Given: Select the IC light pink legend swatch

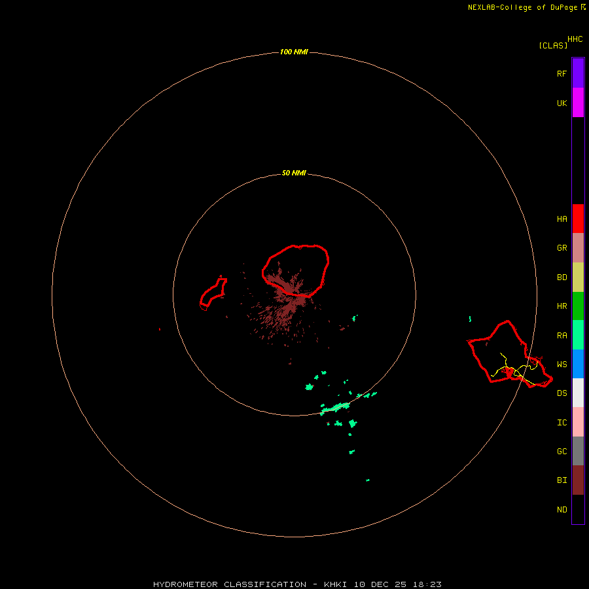Looking at the screenshot, I should pos(578,422).
